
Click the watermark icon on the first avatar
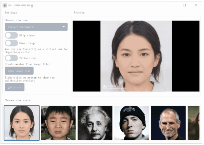coord(7,138)
